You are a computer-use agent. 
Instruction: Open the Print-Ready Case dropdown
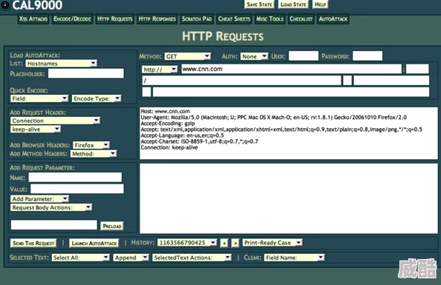(x=272, y=243)
